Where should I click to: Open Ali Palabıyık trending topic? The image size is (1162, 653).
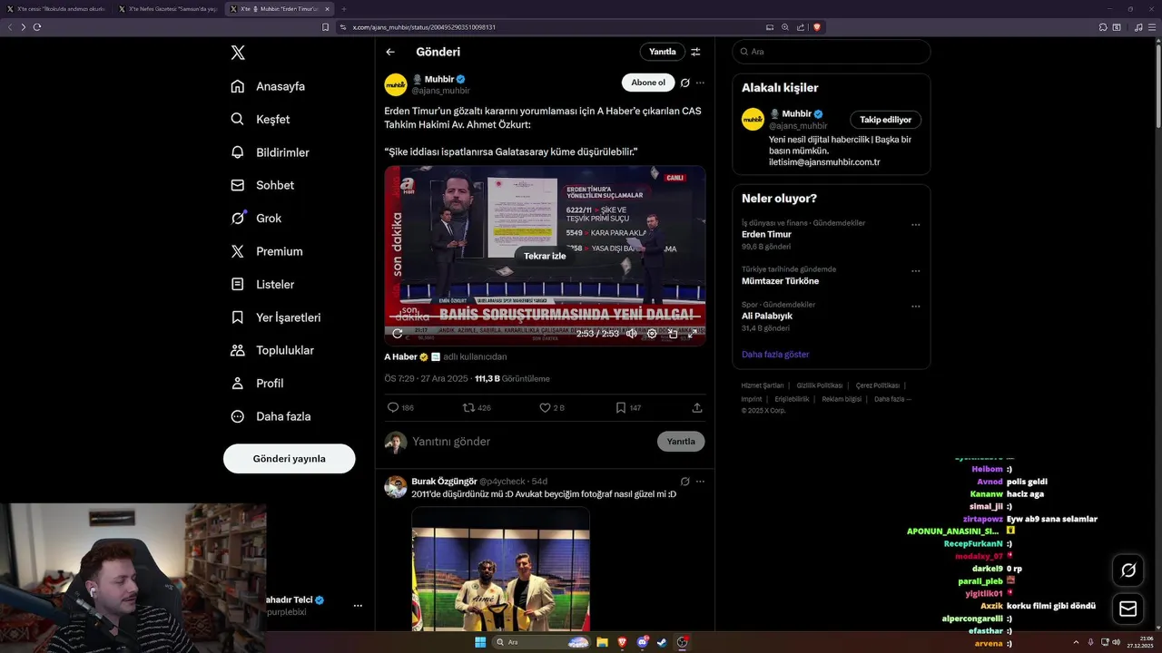coord(767,316)
